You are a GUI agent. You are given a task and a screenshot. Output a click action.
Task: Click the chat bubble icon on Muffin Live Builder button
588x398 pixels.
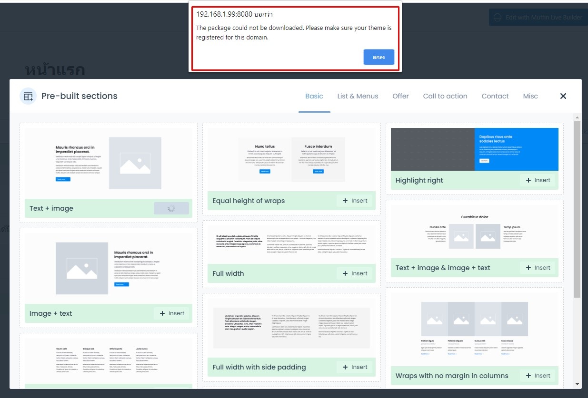coord(498,17)
